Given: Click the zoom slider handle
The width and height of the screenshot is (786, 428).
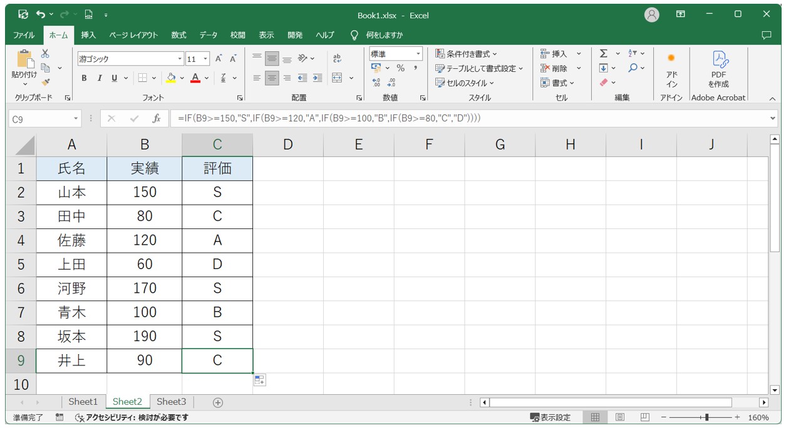Looking at the screenshot, I should 706,417.
